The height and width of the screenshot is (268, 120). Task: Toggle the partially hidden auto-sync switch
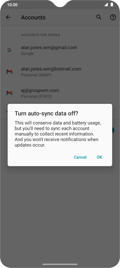pos(113,130)
